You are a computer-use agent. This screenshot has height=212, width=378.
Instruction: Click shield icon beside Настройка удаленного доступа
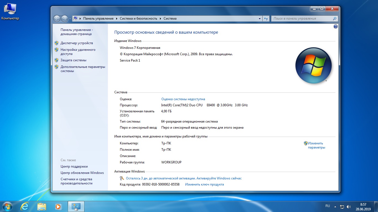(x=56, y=50)
